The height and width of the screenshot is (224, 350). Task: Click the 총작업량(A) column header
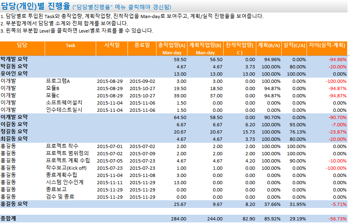pyautogui.click(x=172, y=48)
